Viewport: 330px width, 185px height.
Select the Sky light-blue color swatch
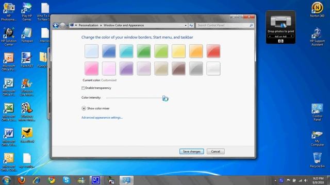(x=92, y=51)
